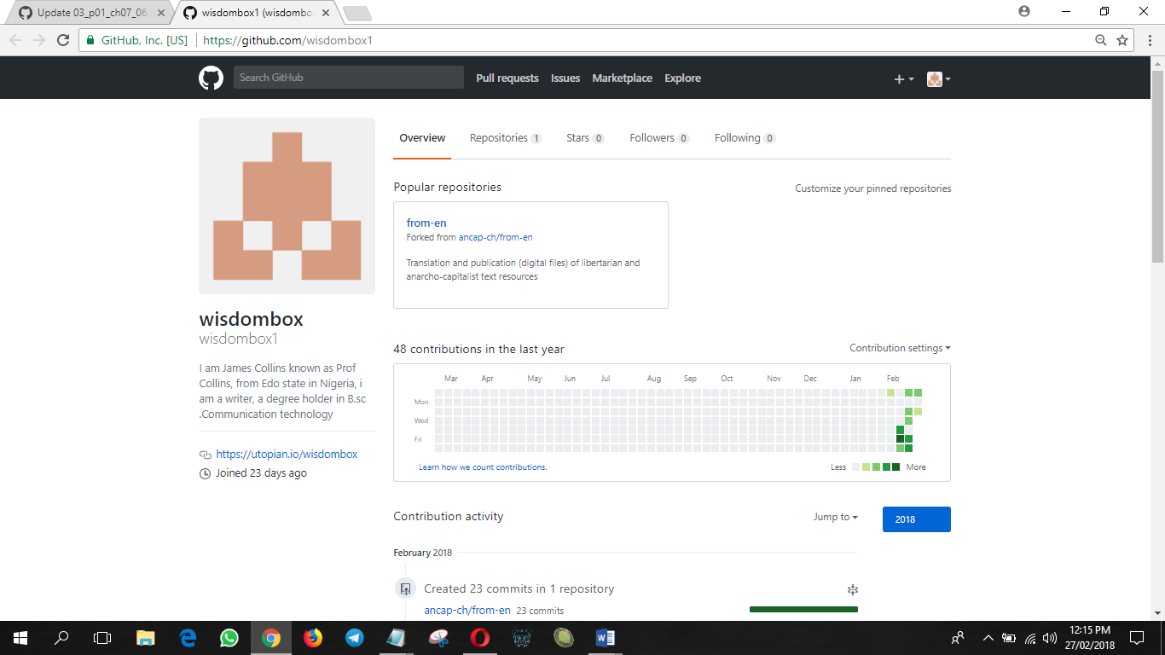Click the dark green commits progress bar
Image resolution: width=1165 pixels, height=655 pixels.
803,609
